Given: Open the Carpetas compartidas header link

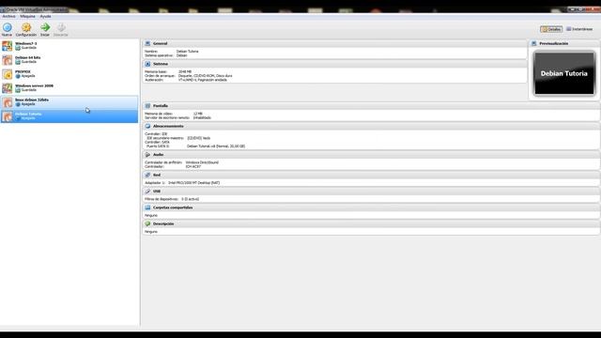Looking at the screenshot, I should click(x=173, y=207).
